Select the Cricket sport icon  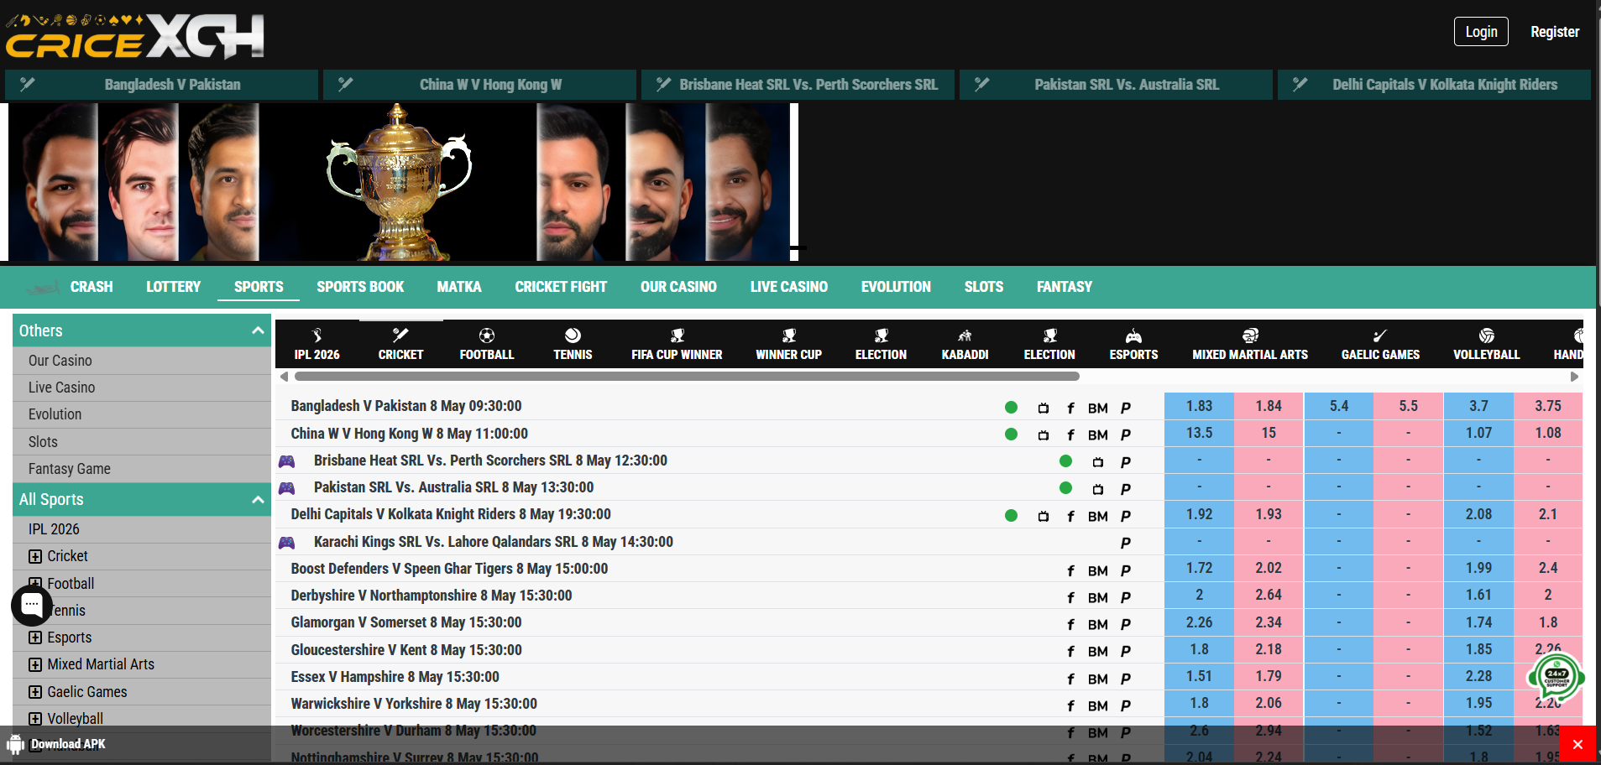pos(400,336)
